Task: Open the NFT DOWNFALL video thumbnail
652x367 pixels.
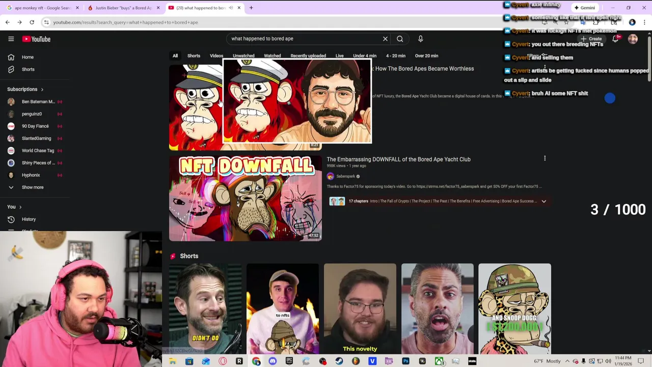Action: pos(245,198)
